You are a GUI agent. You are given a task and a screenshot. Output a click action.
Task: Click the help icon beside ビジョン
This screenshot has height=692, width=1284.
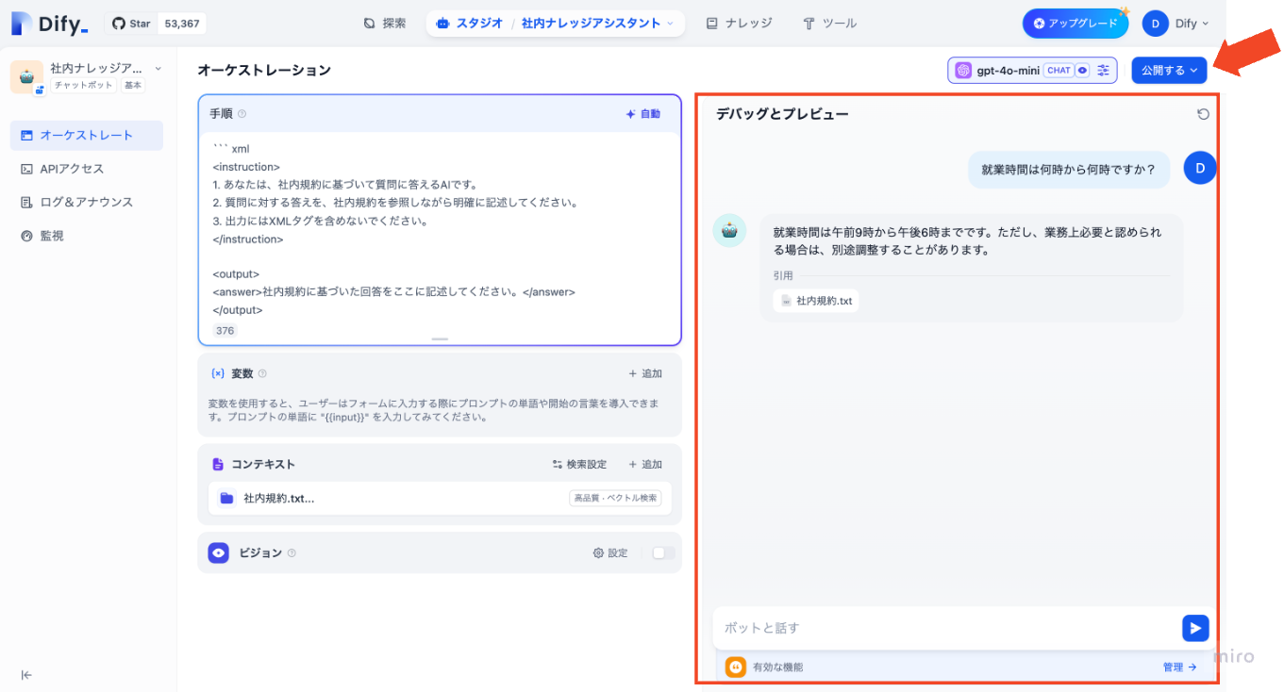tap(292, 553)
